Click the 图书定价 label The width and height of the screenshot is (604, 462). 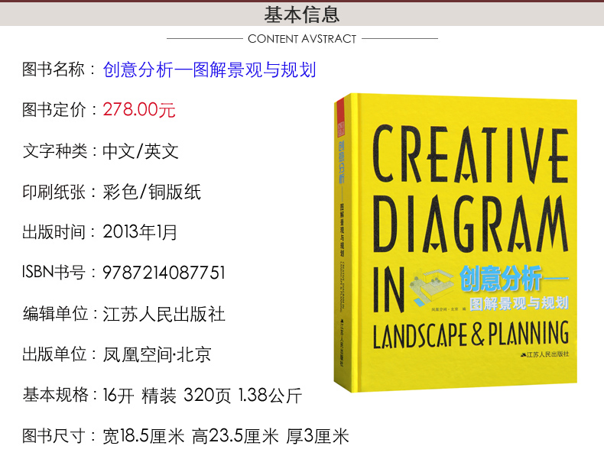tap(54, 110)
